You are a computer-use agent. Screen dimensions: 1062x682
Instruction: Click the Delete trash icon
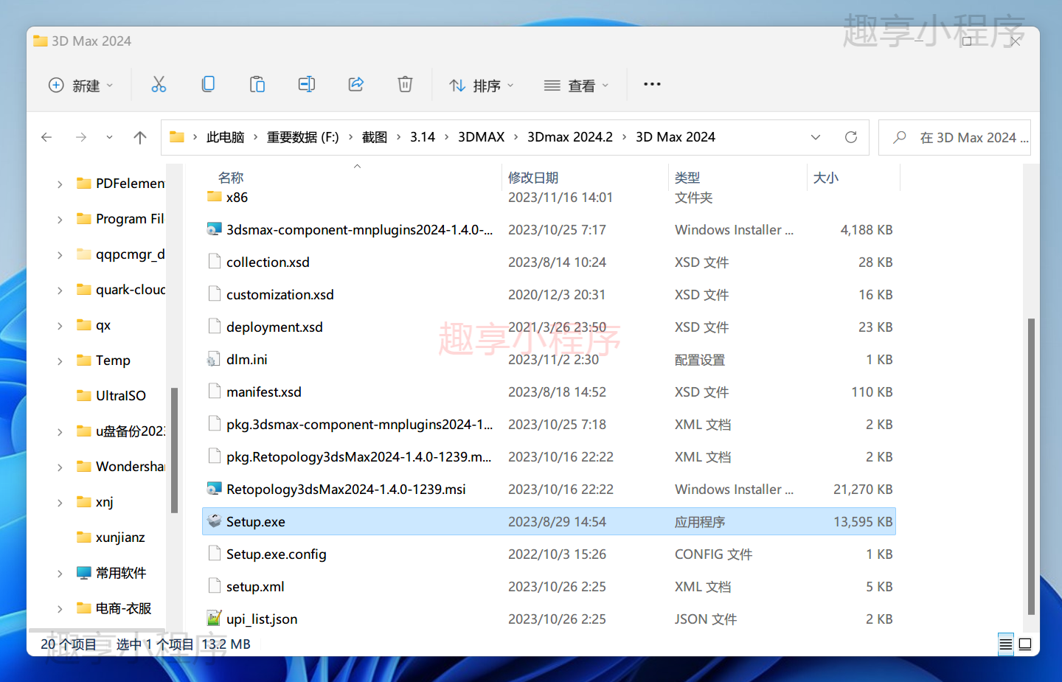(405, 85)
